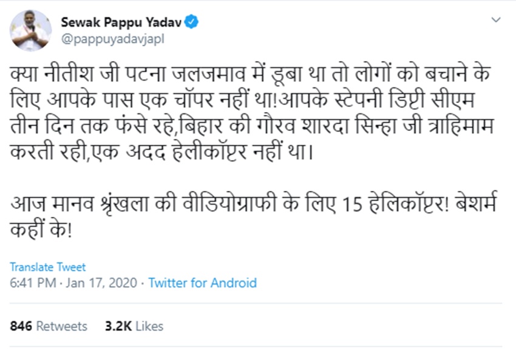Click the 846 retweet count number
This screenshot has height=352, width=516.
(x=21, y=326)
